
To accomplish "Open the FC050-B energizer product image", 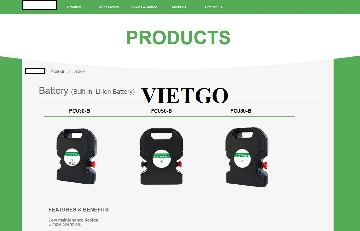I will click(x=161, y=156).
